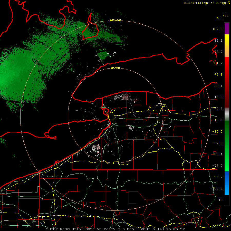Click the 61.2 velocity scale value
The width and height of the screenshot is (231, 231).
[218, 63]
